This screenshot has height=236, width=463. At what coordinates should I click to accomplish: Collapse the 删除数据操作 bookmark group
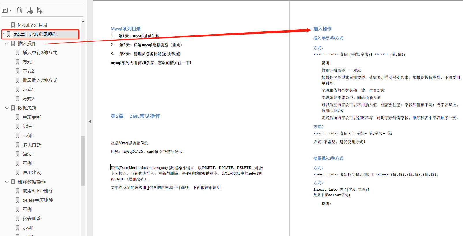coord(7,182)
